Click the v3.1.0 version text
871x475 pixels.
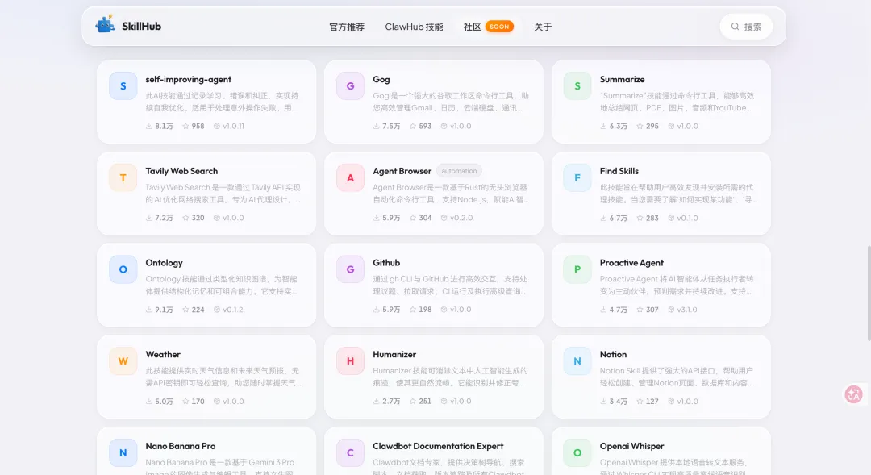pyautogui.click(x=686, y=310)
